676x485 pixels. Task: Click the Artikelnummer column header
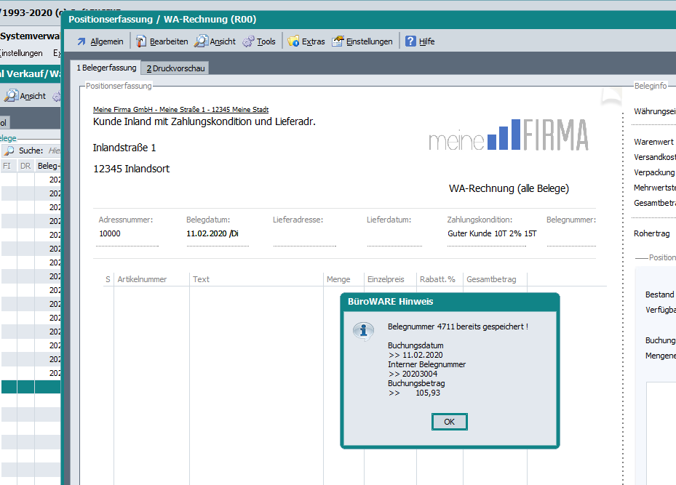142,279
